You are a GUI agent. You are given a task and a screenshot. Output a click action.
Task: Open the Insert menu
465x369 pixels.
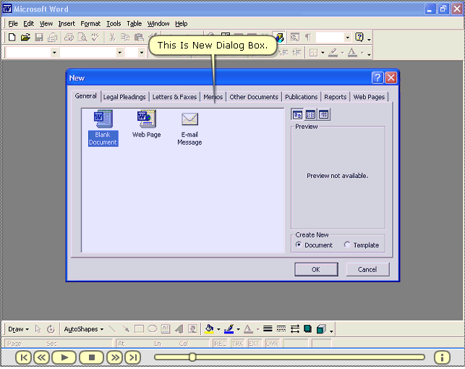coord(67,23)
